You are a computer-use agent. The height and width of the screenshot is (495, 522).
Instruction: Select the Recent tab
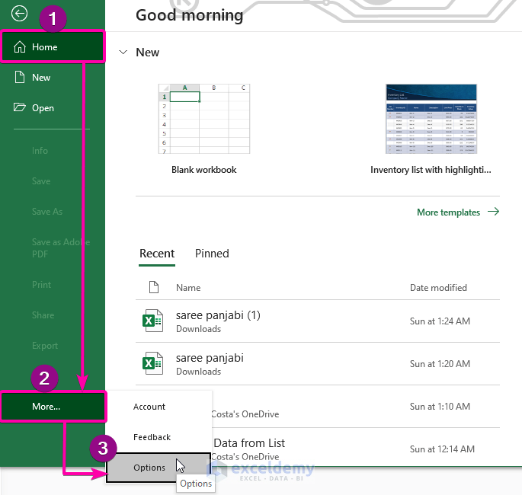pos(157,254)
